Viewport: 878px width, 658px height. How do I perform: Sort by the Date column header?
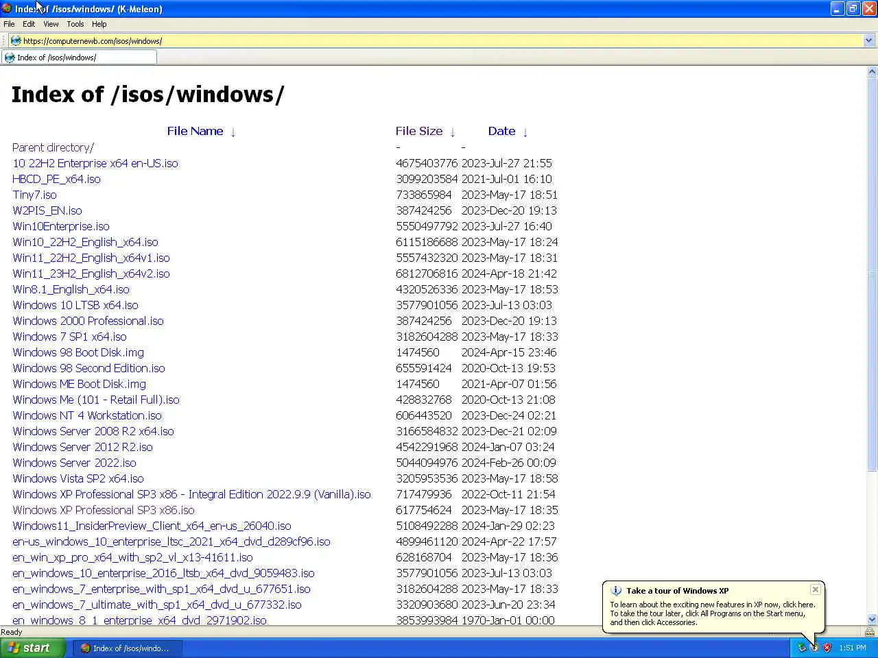click(501, 131)
